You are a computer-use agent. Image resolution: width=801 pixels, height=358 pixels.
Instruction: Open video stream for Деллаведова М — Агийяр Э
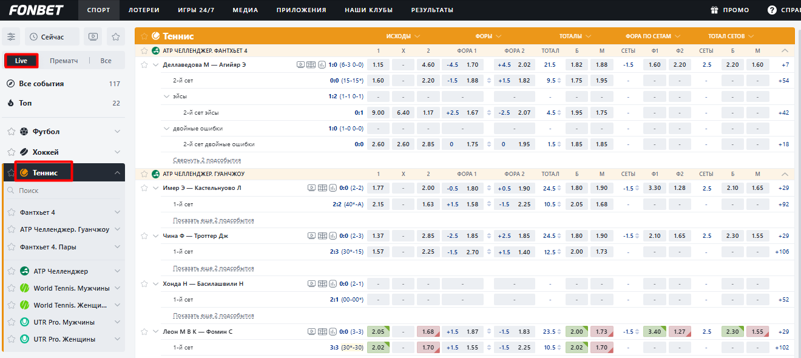point(300,64)
